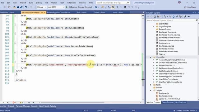
Task: Click Refresh icon in Solution Explorer toolbar
Action: tap(174, 16)
